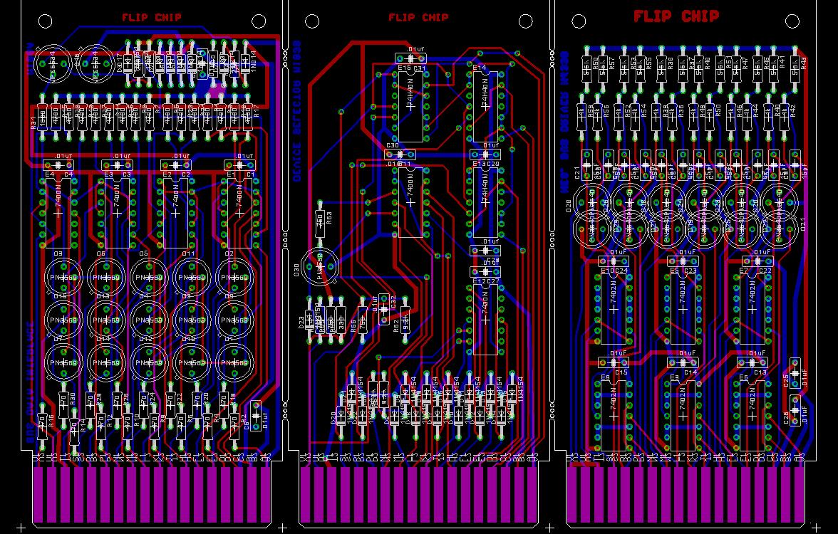Select the E14 74H40N chip footprint
Screen dimensions: 838x534
click(485, 106)
